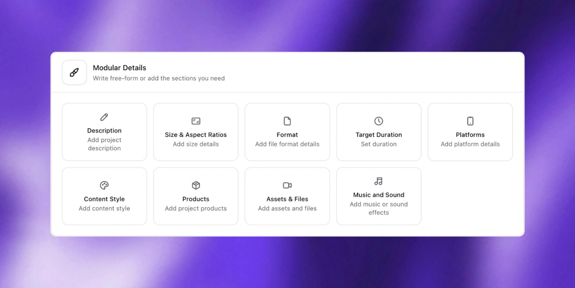Click the file icon above Format
575x288 pixels.
click(x=287, y=121)
